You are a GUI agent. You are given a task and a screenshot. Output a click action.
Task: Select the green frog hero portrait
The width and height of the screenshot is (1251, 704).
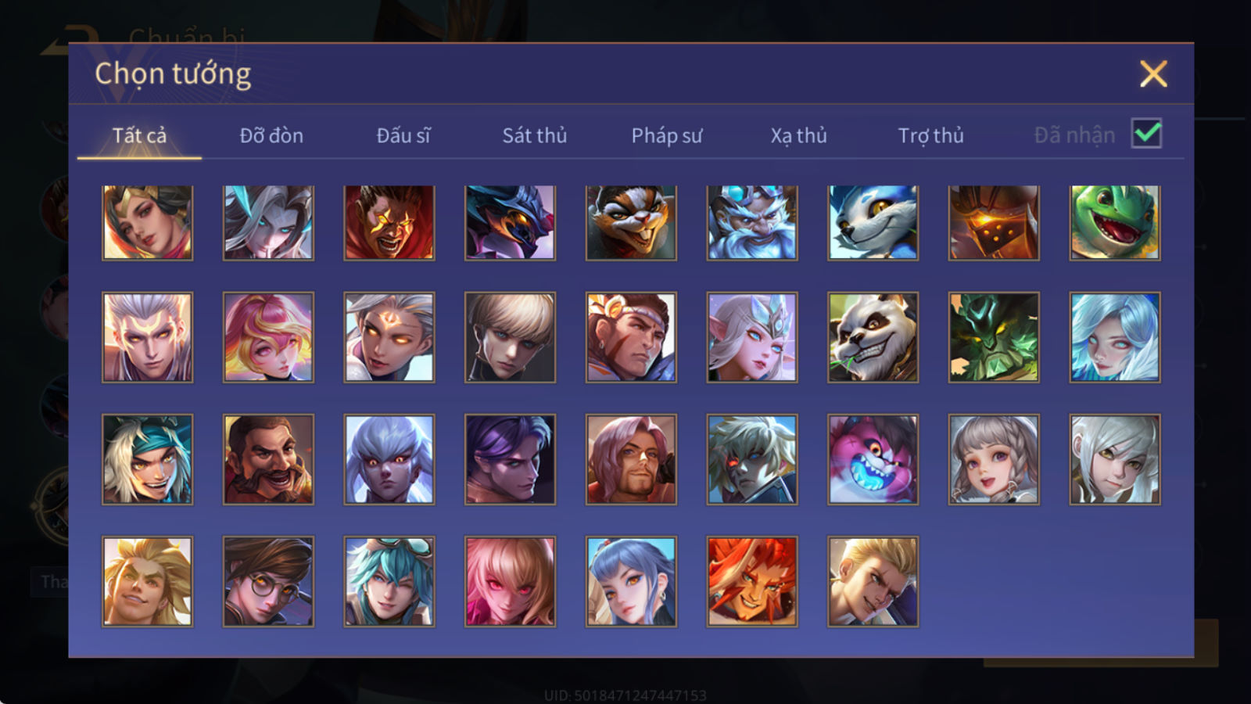(1115, 222)
